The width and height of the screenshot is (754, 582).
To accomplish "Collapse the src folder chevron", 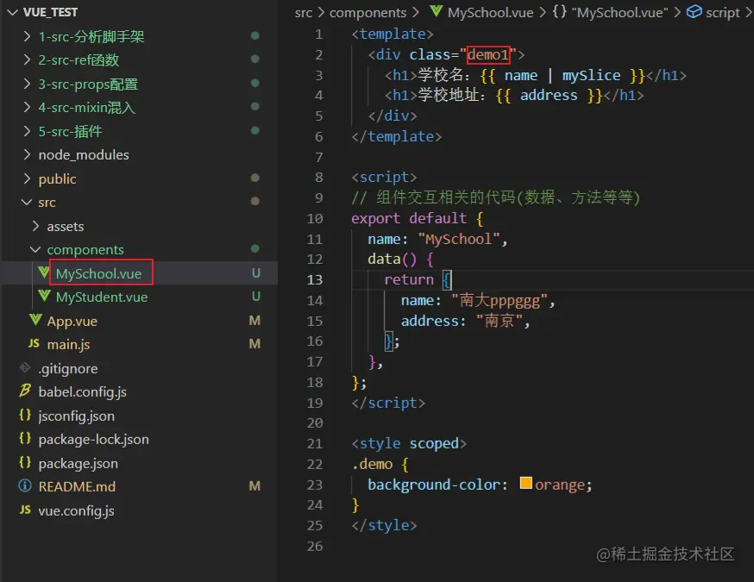I will coord(27,203).
